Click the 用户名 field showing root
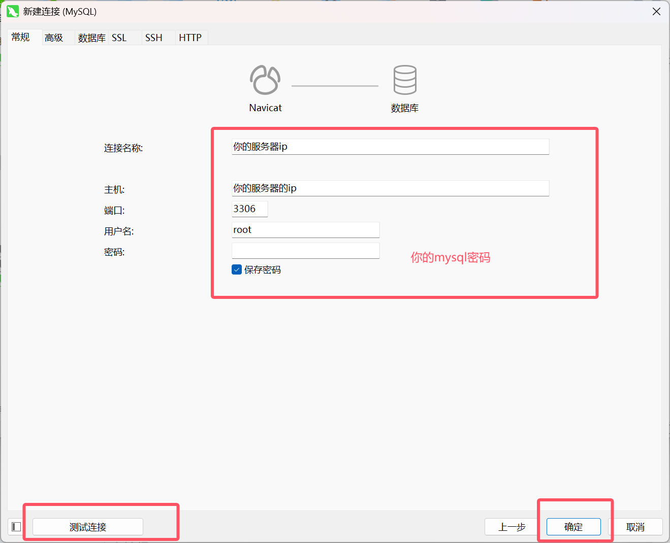This screenshot has width=670, height=543. (x=305, y=229)
